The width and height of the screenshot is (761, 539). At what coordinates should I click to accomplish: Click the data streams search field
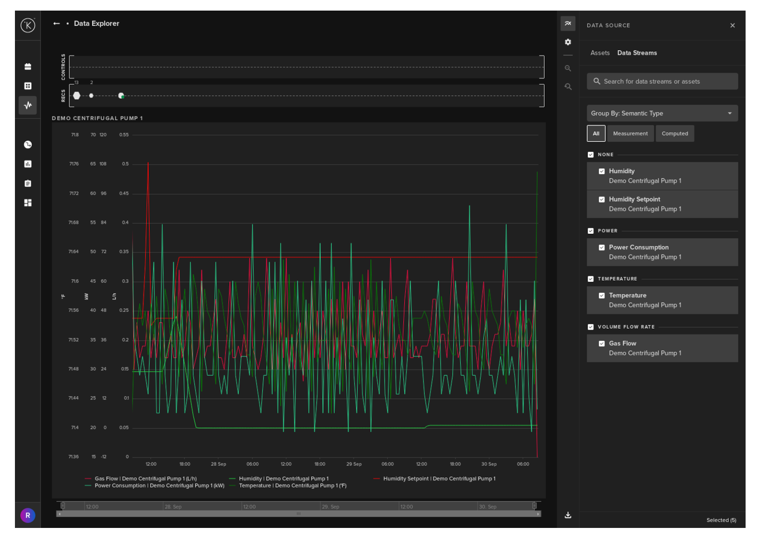tap(662, 81)
